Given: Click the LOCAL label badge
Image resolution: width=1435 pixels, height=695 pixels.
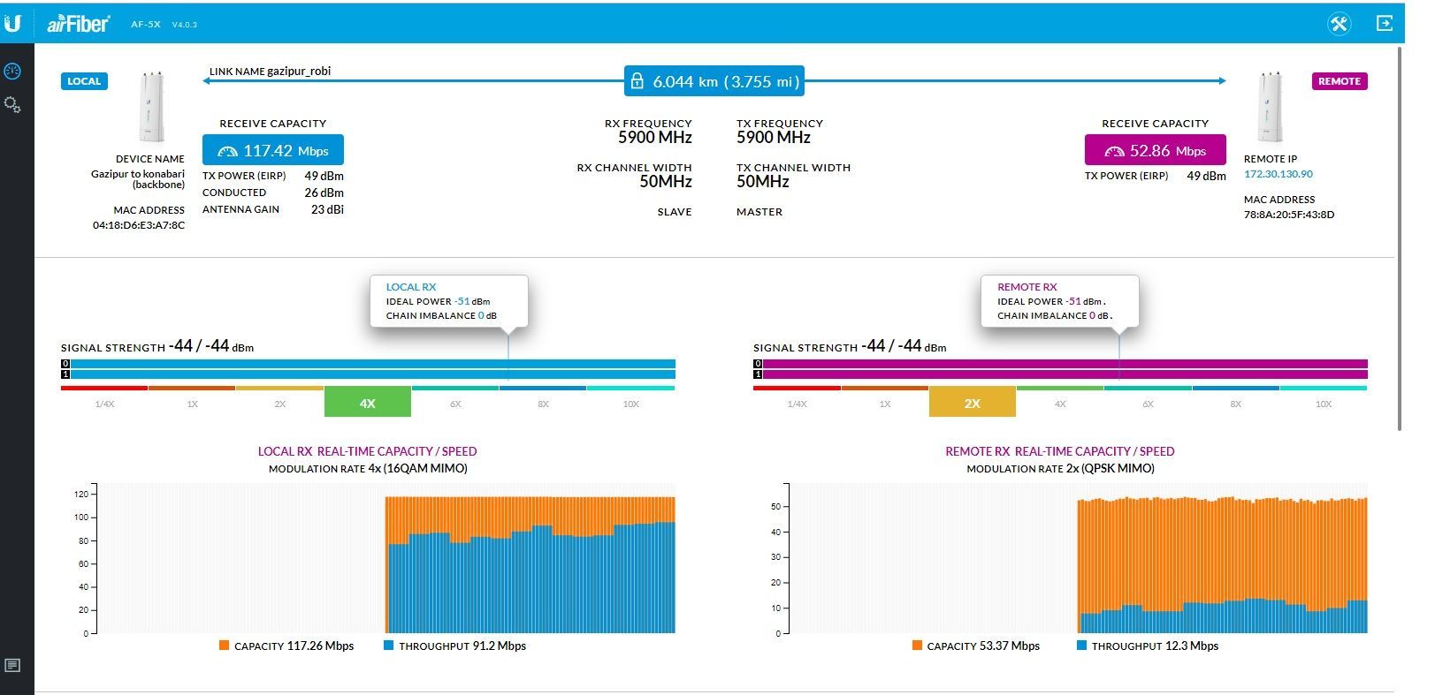Looking at the screenshot, I should tap(84, 81).
